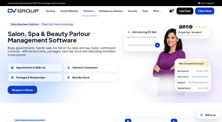Select Appointments & Walk-ins feature card
Viewport: 222px width, 122px height.
[x=35, y=68]
